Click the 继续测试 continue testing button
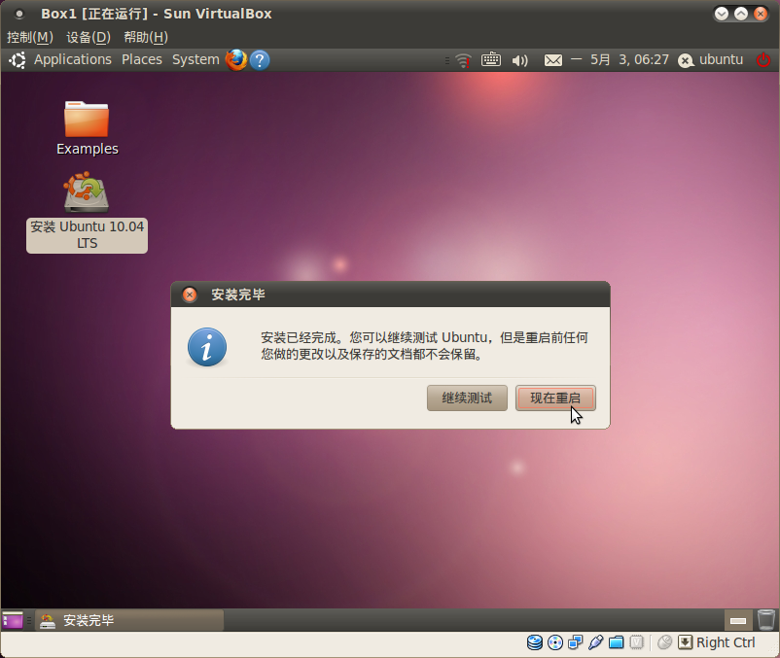 [x=467, y=398]
